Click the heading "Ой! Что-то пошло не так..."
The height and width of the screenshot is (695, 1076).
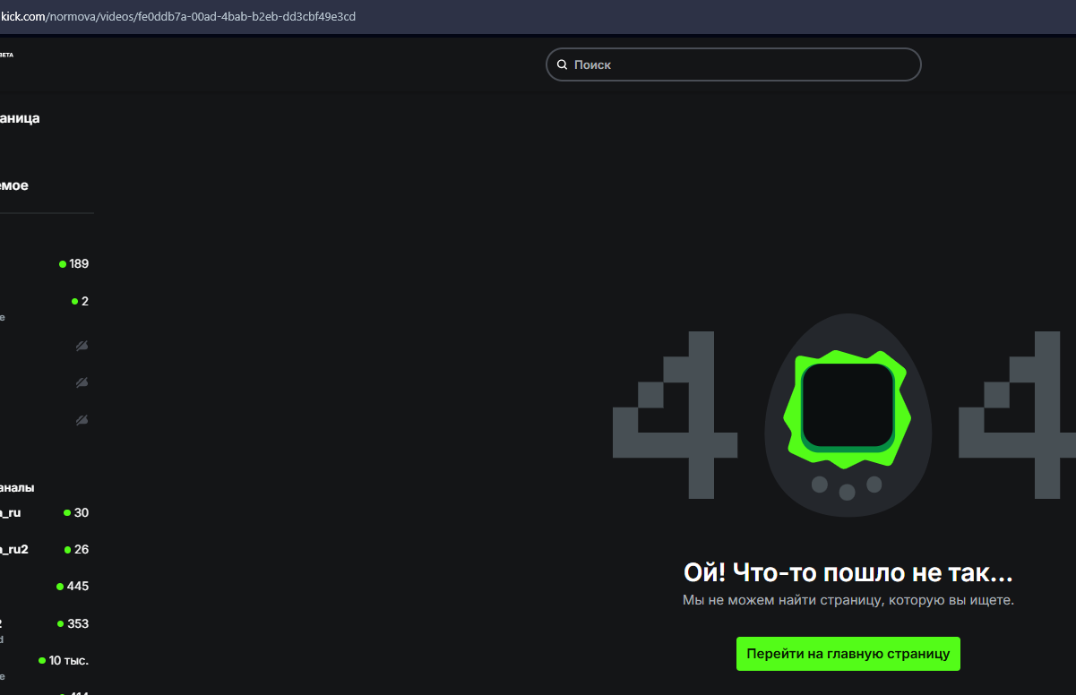[848, 572]
